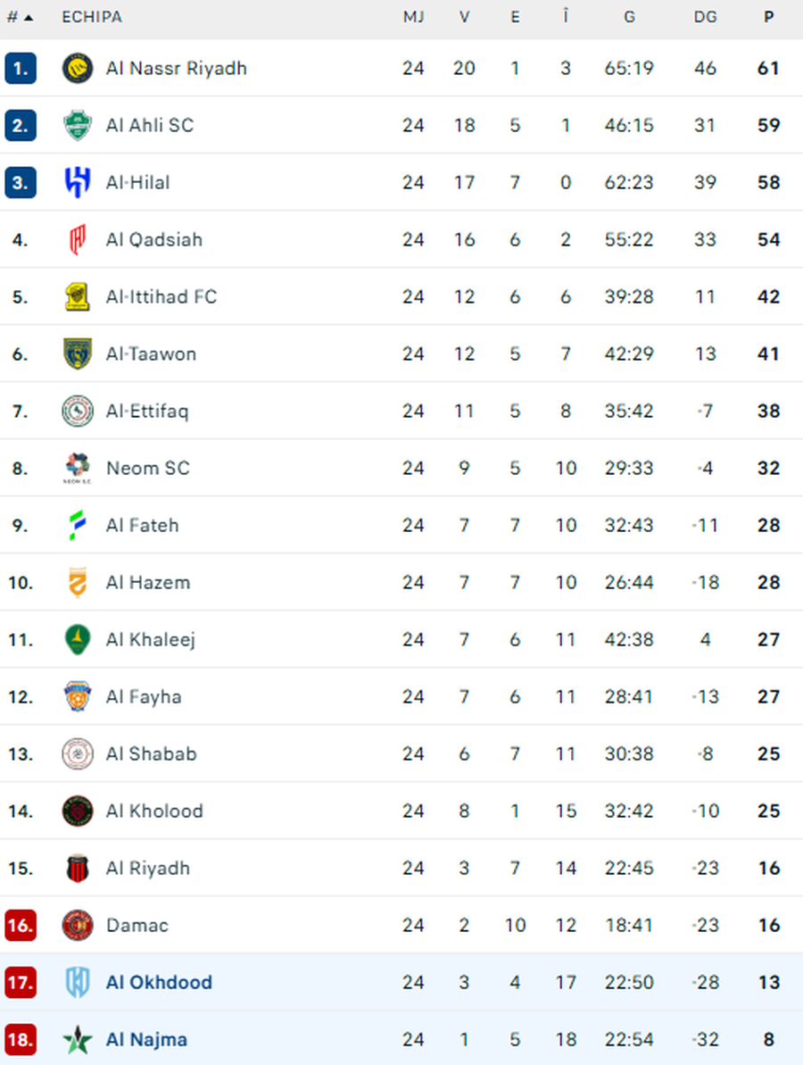803x1065 pixels.
Task: Open the Al Shabab team link
Action: point(151,754)
